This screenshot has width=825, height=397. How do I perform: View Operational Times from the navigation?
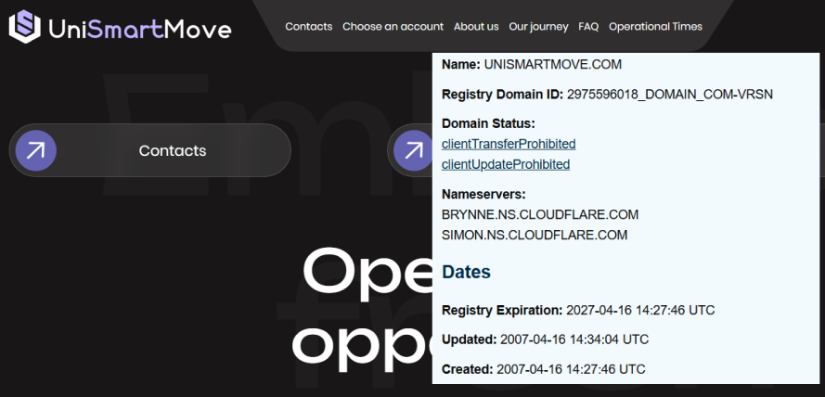(655, 27)
